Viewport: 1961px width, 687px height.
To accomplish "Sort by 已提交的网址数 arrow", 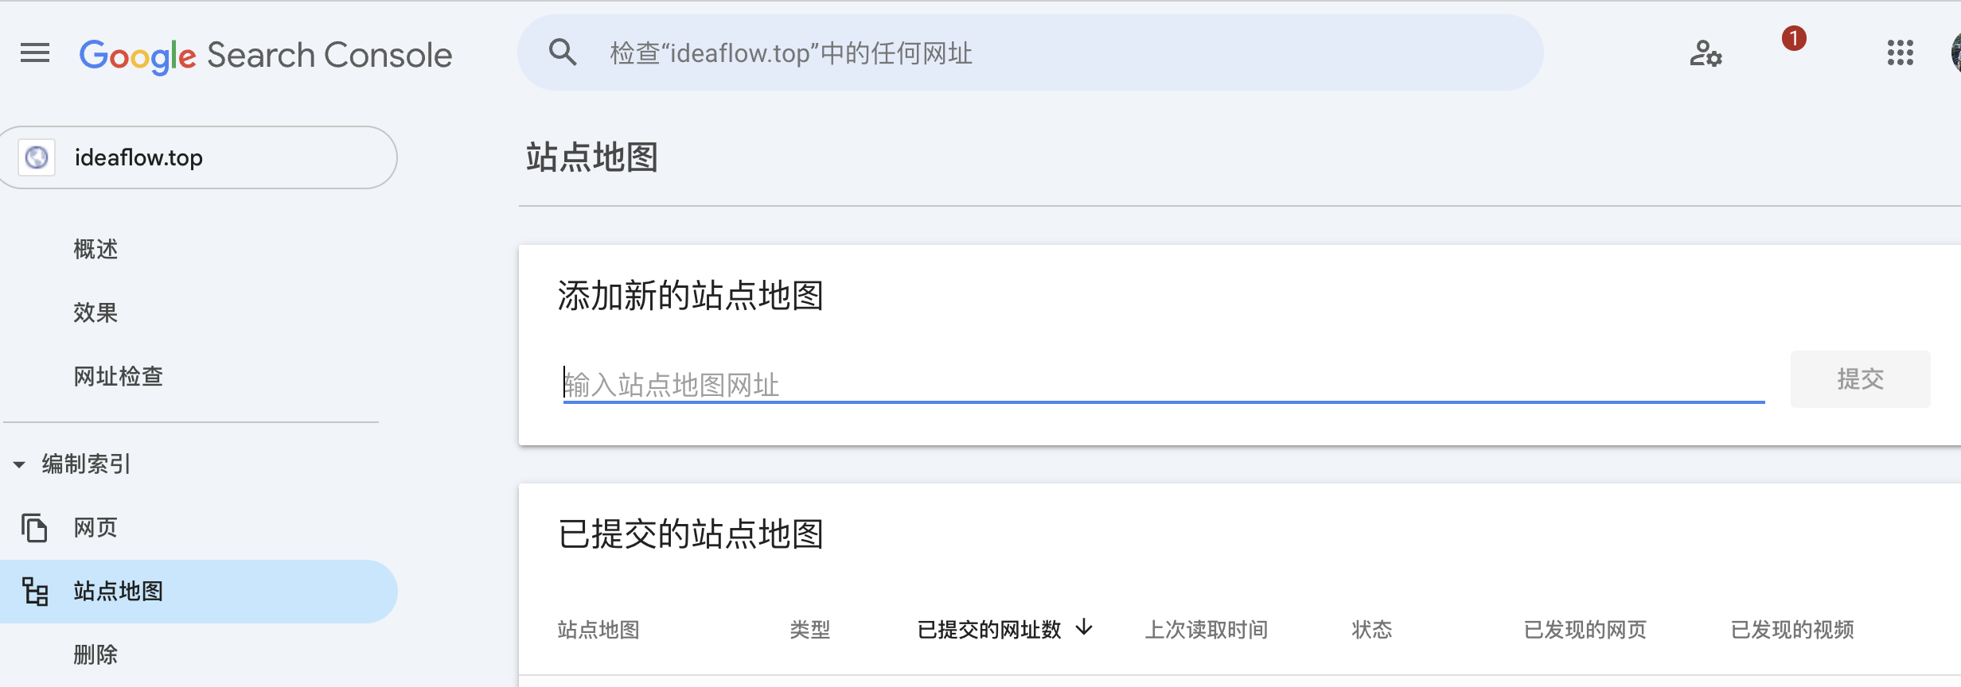I will tap(1084, 628).
